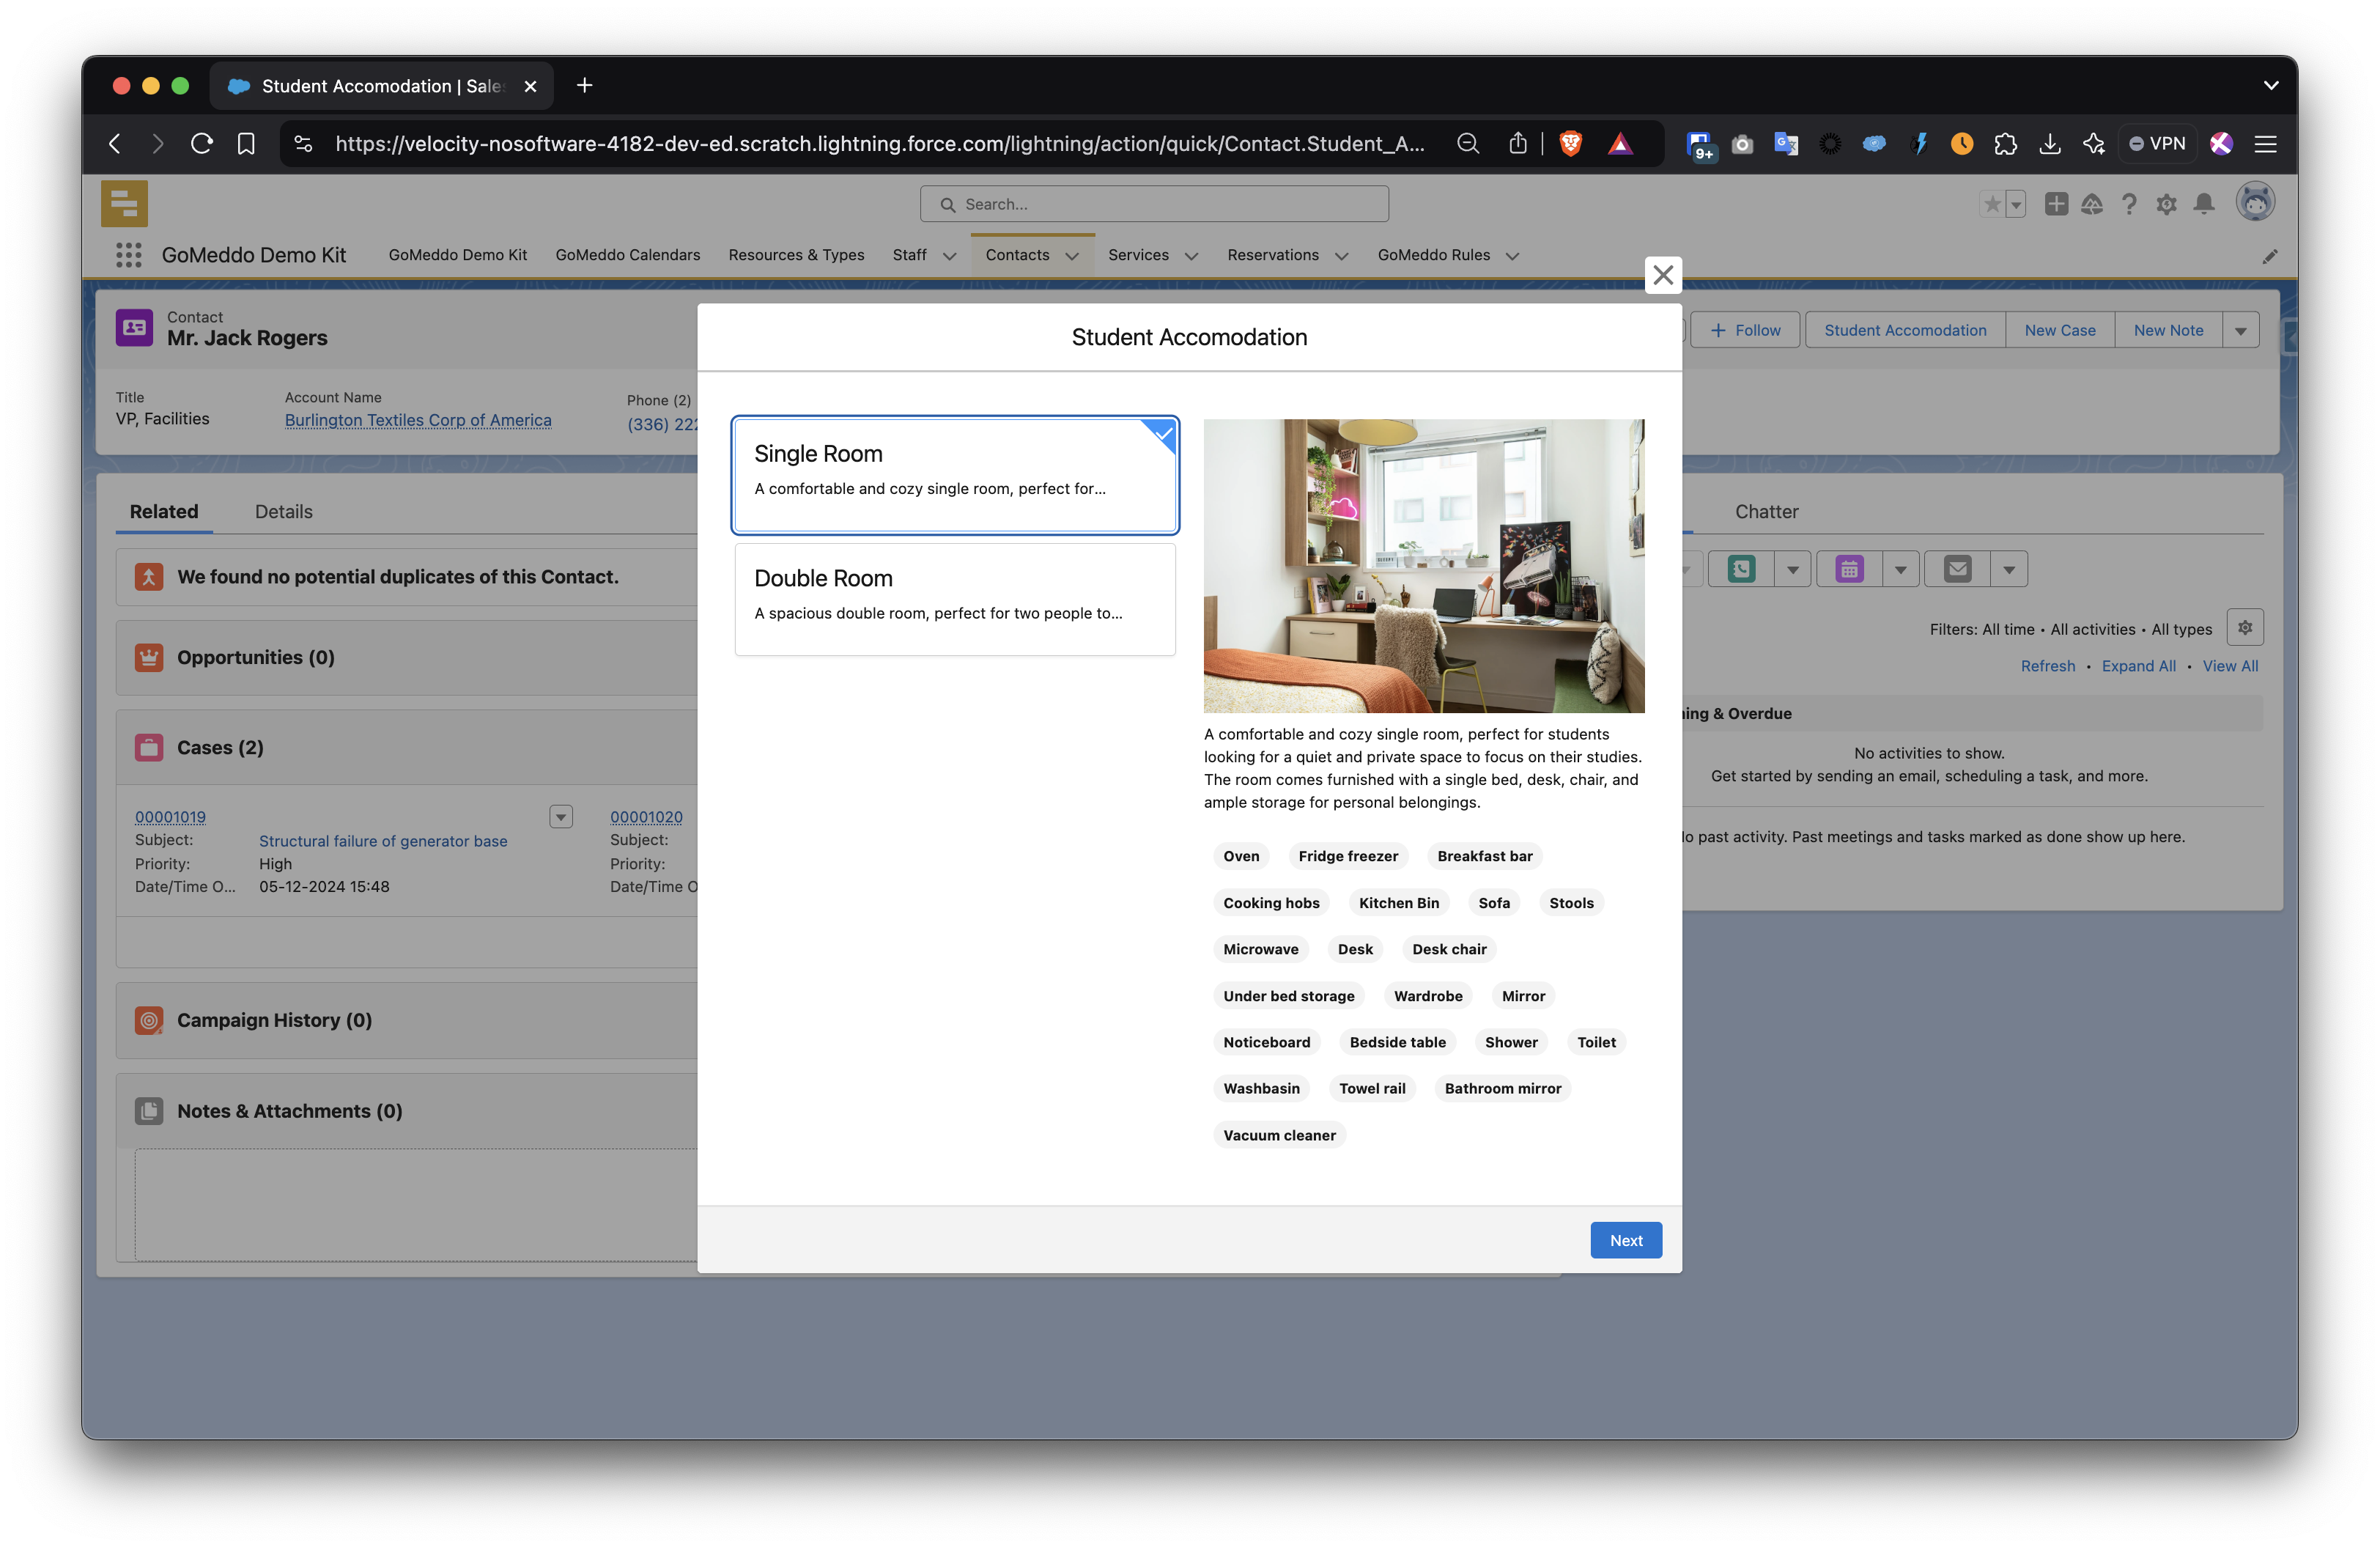Open Burlington Textiles Corp of America link
Image resolution: width=2380 pixels, height=1548 pixels.
click(x=418, y=420)
